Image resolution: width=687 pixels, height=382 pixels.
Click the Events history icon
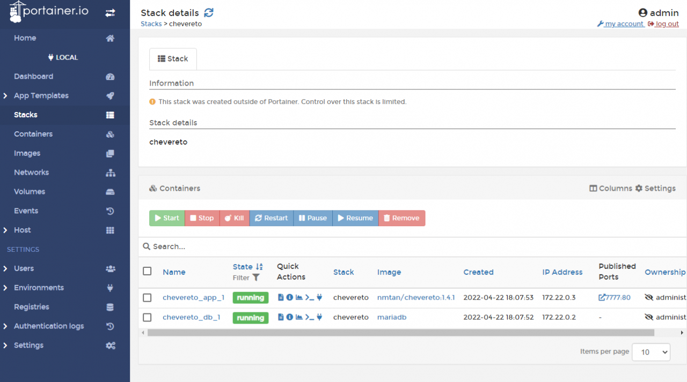pos(110,211)
